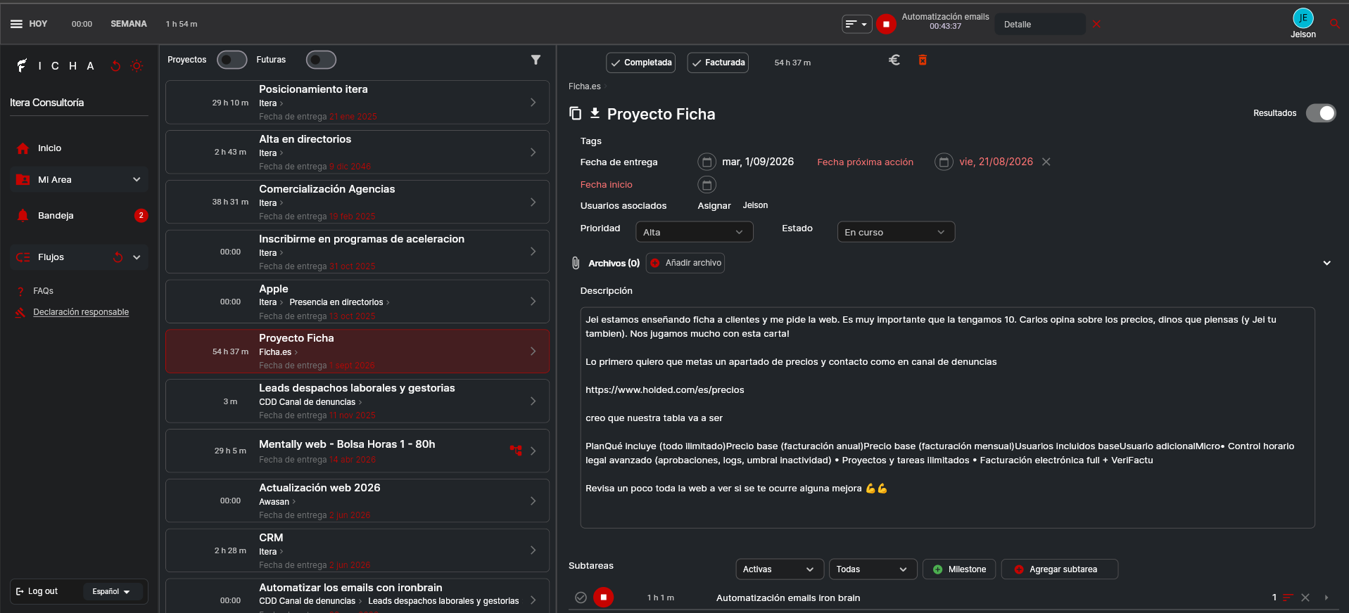Mark Automatización emails subtask as complete
The image size is (1349, 613).
pyautogui.click(x=581, y=598)
